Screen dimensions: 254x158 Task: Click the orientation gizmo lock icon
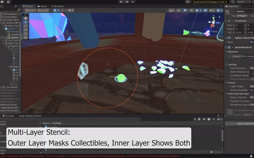coord(219,17)
